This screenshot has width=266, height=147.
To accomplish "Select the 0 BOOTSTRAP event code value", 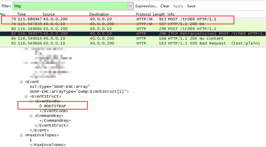I will pos(53,106).
